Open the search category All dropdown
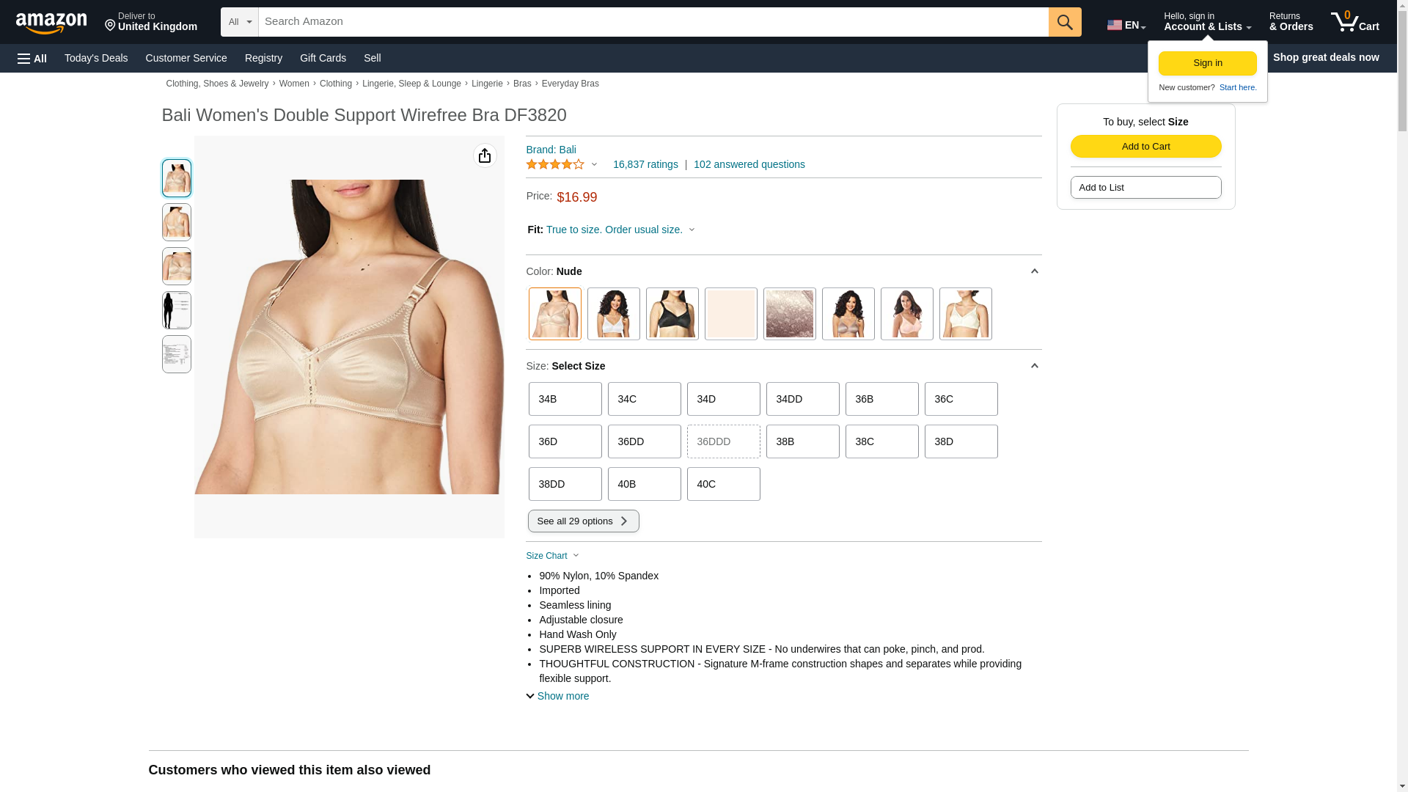 [x=240, y=22]
